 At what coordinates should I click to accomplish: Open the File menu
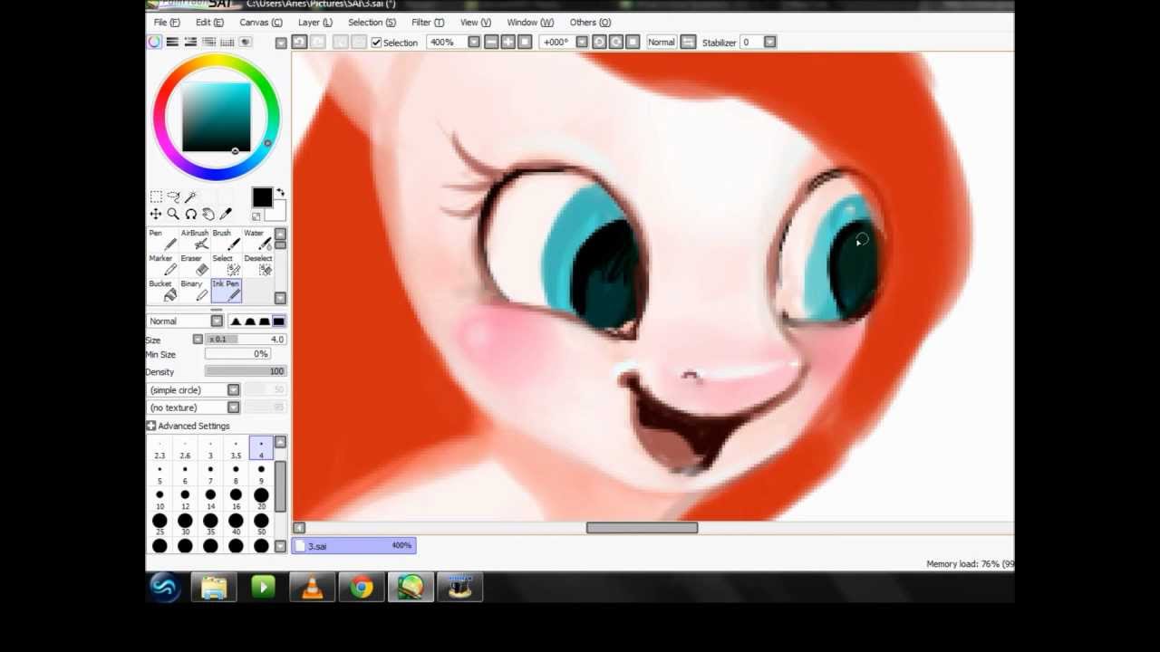point(167,22)
